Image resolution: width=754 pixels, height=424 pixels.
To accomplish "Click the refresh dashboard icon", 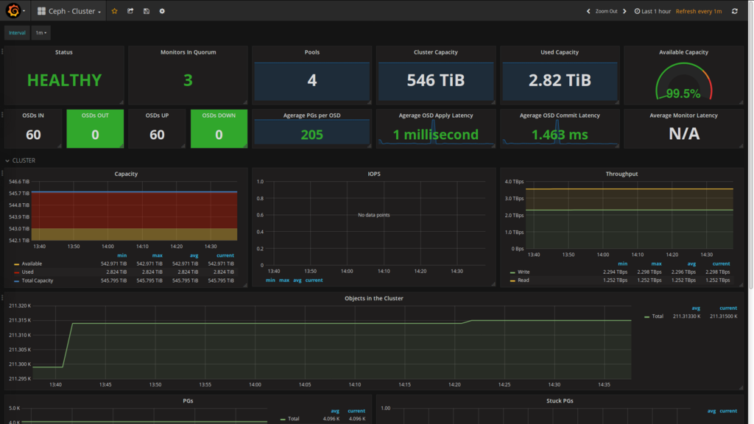I will pos(734,11).
